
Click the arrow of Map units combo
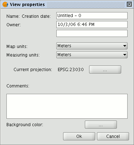125,46
